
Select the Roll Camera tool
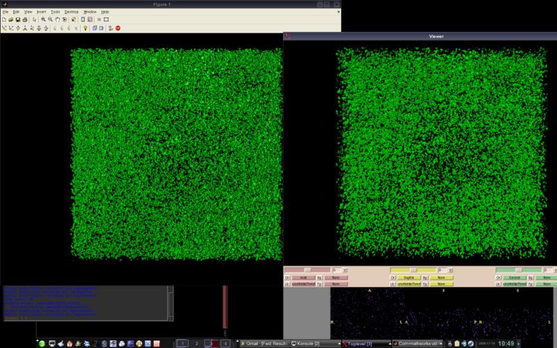(x=46, y=28)
